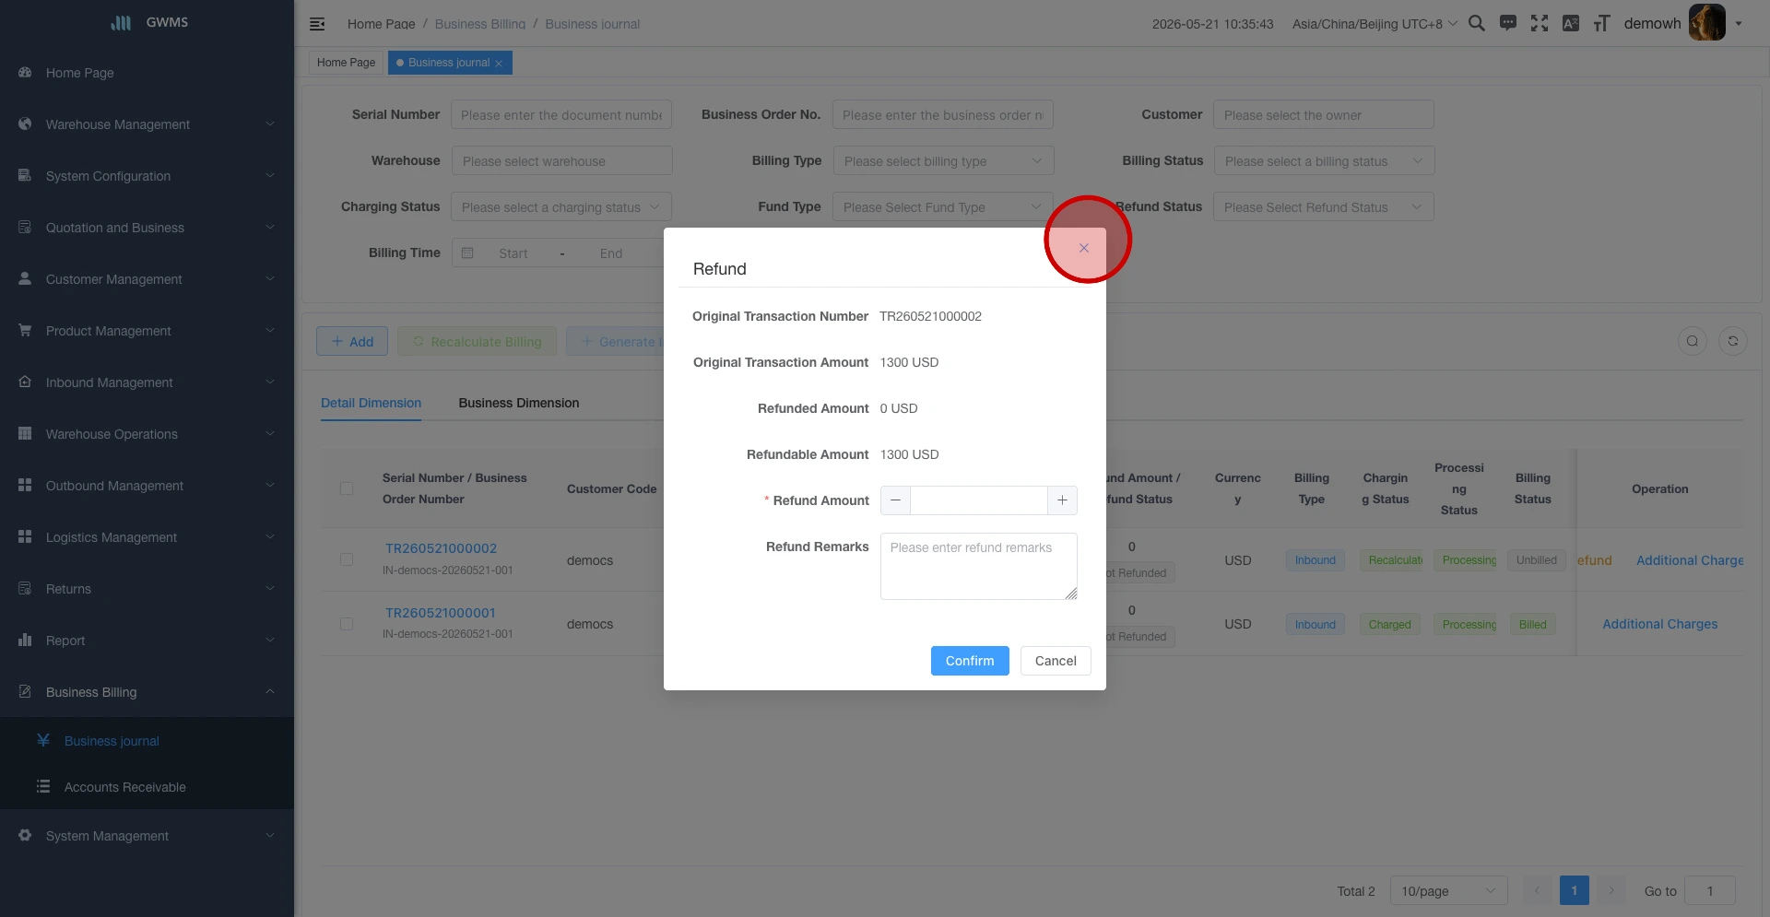Open the header search magnifier icon
Screen dimensions: 1770x917
pos(1476,23)
